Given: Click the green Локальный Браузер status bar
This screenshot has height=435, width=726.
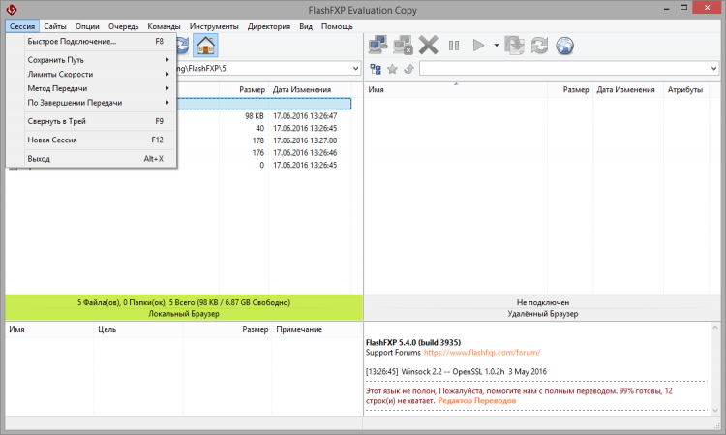Looking at the screenshot, I should click(184, 308).
